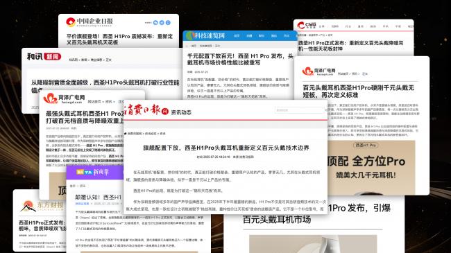The height and width of the screenshot is (253, 451).
Task: Open headline 百元头戴耳机西圣H1Pro硬刚千元头戴无短板
Action: tap(358, 91)
